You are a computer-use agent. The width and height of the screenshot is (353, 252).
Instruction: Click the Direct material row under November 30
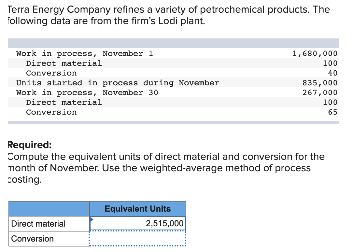[x=173, y=102]
